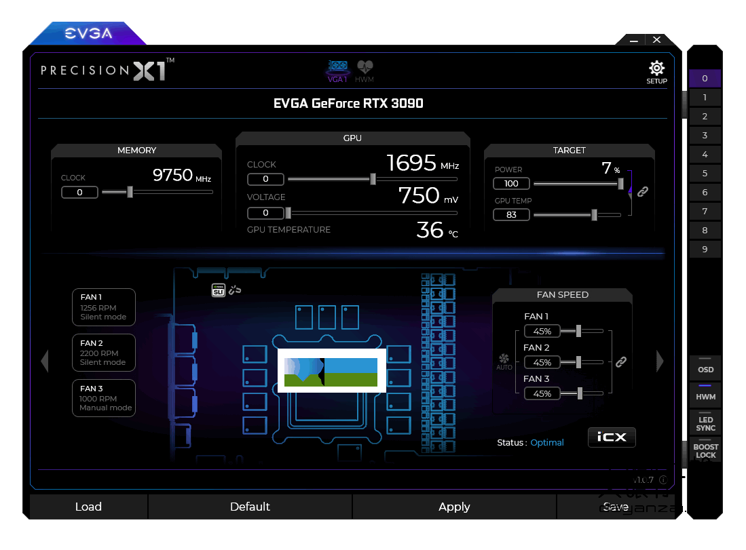Click the FAN 3 1000 RPM status box

[104, 398]
